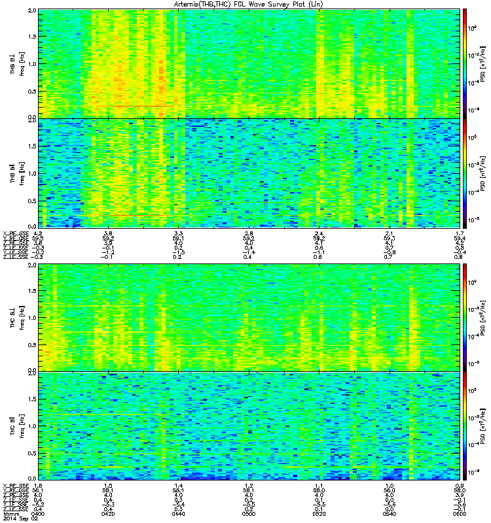Select the THB B-parallel spectrogram panel
This screenshot has width=491, height=523.
249,173
